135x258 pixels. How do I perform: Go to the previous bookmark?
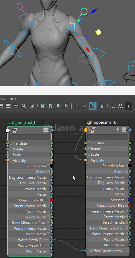[58, 106]
